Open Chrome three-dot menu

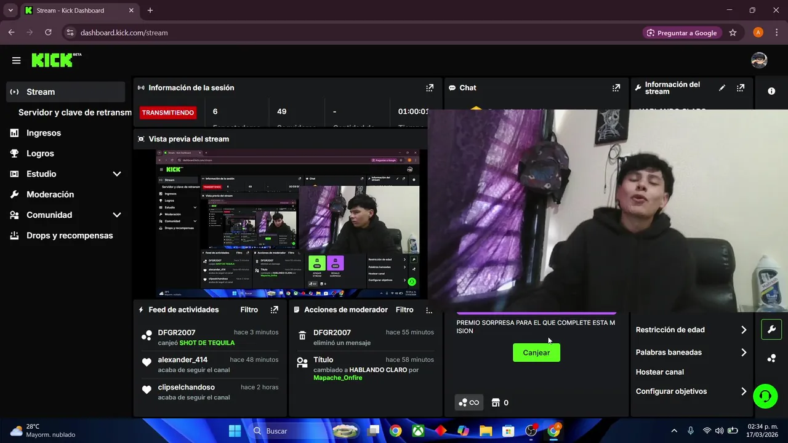[x=777, y=33]
